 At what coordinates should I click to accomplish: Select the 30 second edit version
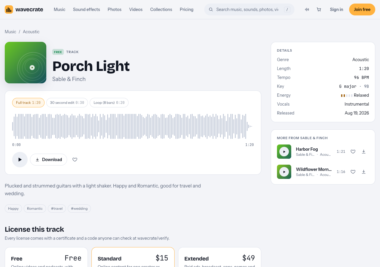[67, 103]
